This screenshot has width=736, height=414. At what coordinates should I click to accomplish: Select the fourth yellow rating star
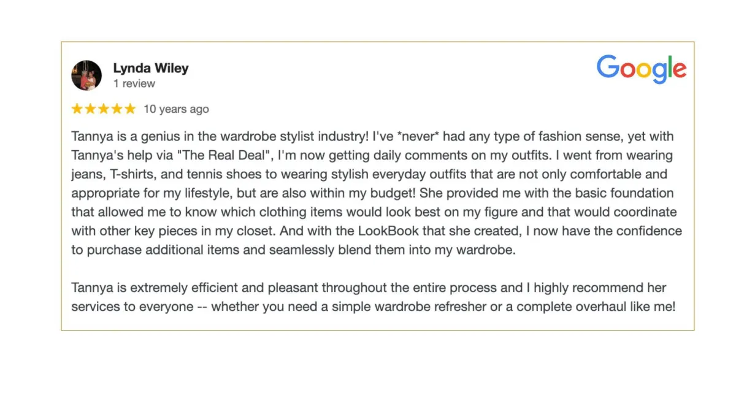pyautogui.click(x=117, y=109)
